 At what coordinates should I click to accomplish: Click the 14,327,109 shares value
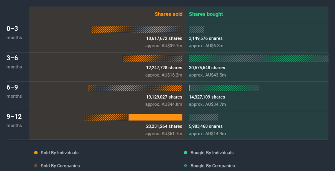pyautogui.click(x=207, y=97)
